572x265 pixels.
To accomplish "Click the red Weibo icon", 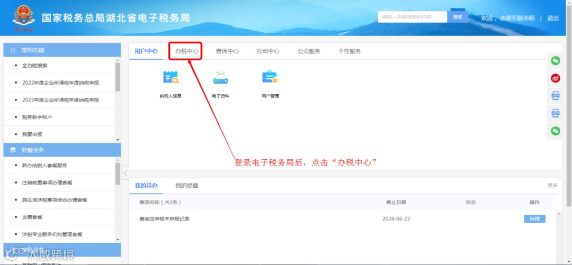I will (x=555, y=78).
